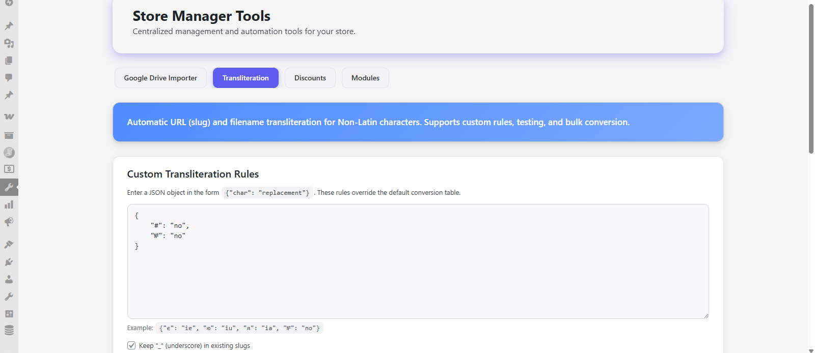Viewport: 815px width, 353px height.
Task: Open the Payments dollar icon
Action: pos(9,169)
